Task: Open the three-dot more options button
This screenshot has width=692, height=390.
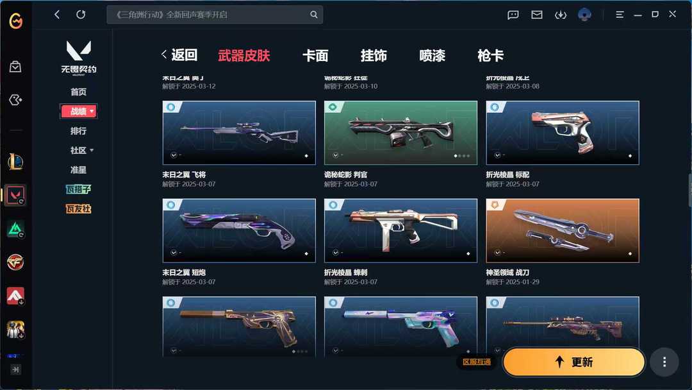Action: [x=664, y=362]
